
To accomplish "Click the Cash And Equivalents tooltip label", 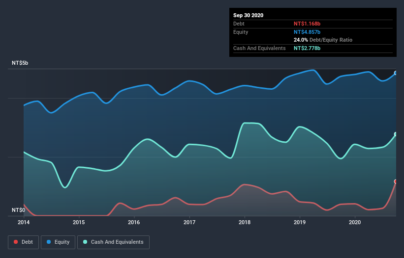I will (x=259, y=48).
